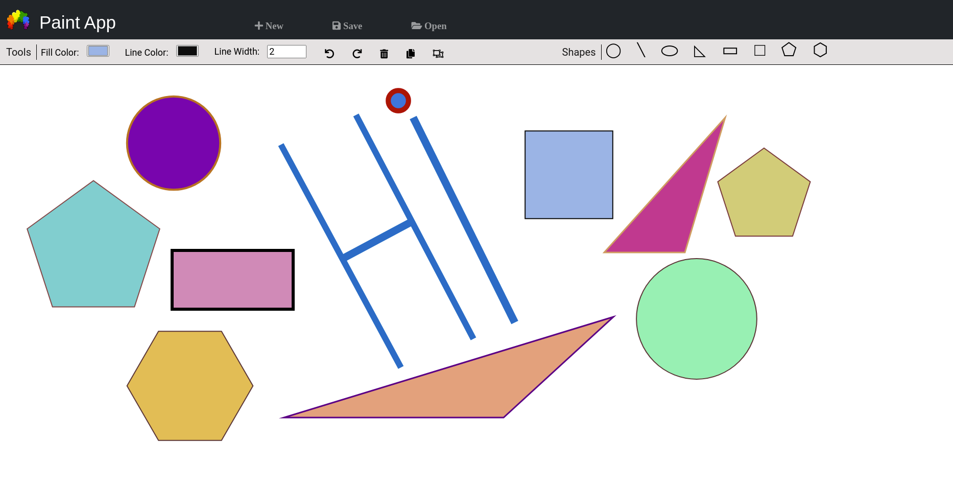This screenshot has height=485, width=953.
Task: Click the light blue square on canvas
Action: tap(569, 175)
